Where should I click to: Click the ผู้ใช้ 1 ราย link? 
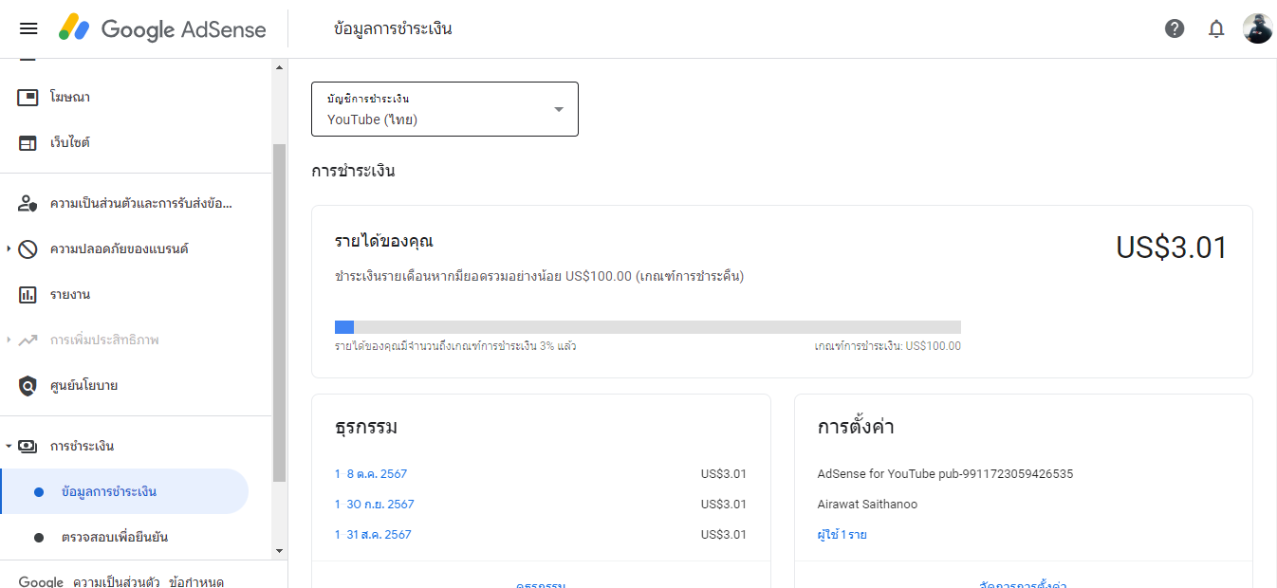(x=842, y=534)
